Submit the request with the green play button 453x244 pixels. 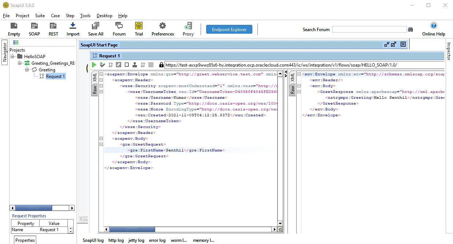click(94, 65)
